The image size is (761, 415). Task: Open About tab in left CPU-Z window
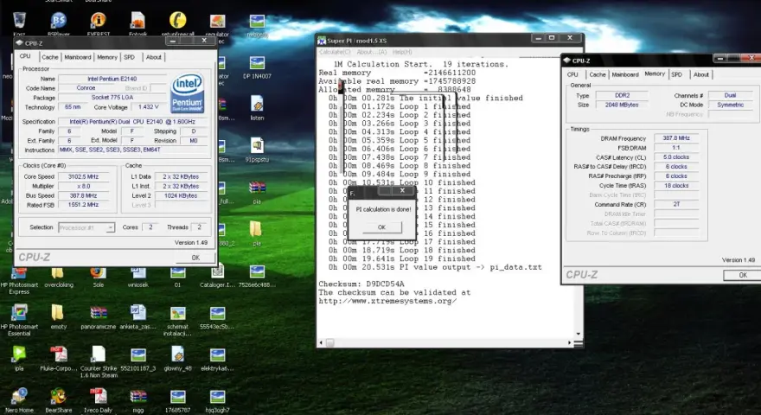point(154,57)
